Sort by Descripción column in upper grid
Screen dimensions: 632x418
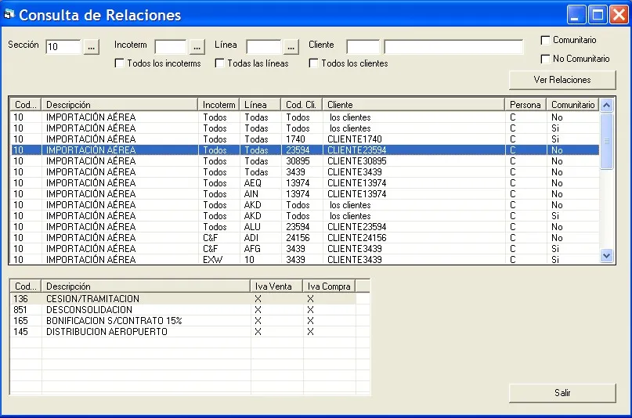tap(119, 105)
